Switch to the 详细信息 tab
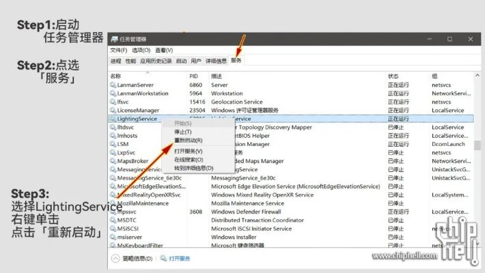Image resolution: width=485 pixels, height=273 pixels. click(x=216, y=61)
